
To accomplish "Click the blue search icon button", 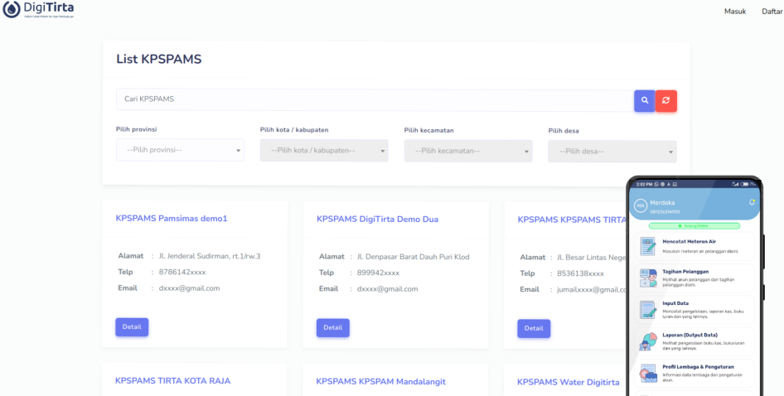I will (x=644, y=100).
